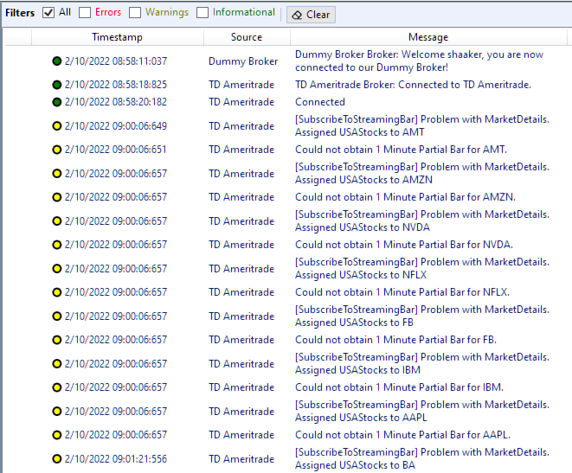
Task: Select 'Connected to TD Ameritrade' message
Action: click(x=413, y=85)
